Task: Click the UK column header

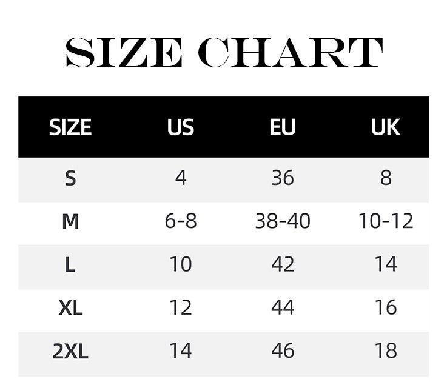Action: tap(386, 127)
